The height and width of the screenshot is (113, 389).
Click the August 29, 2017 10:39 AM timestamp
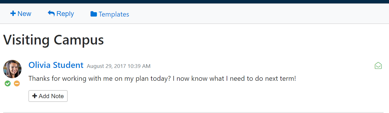pyautogui.click(x=118, y=66)
